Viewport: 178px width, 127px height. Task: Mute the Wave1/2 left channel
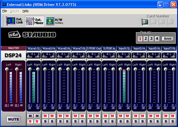coord(30,116)
